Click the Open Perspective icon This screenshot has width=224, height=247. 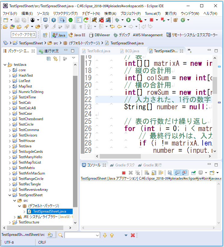[x=45, y=35]
